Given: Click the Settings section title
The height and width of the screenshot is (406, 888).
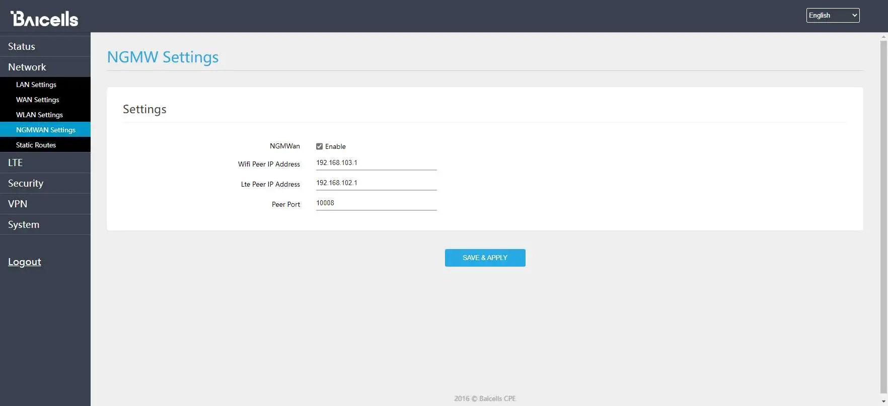Looking at the screenshot, I should [144, 109].
